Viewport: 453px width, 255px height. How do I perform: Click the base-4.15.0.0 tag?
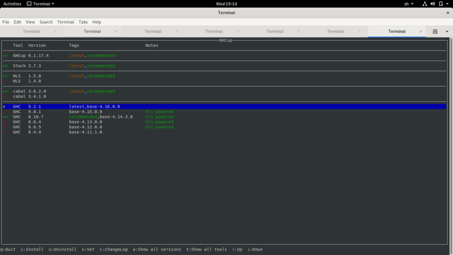coord(86,112)
